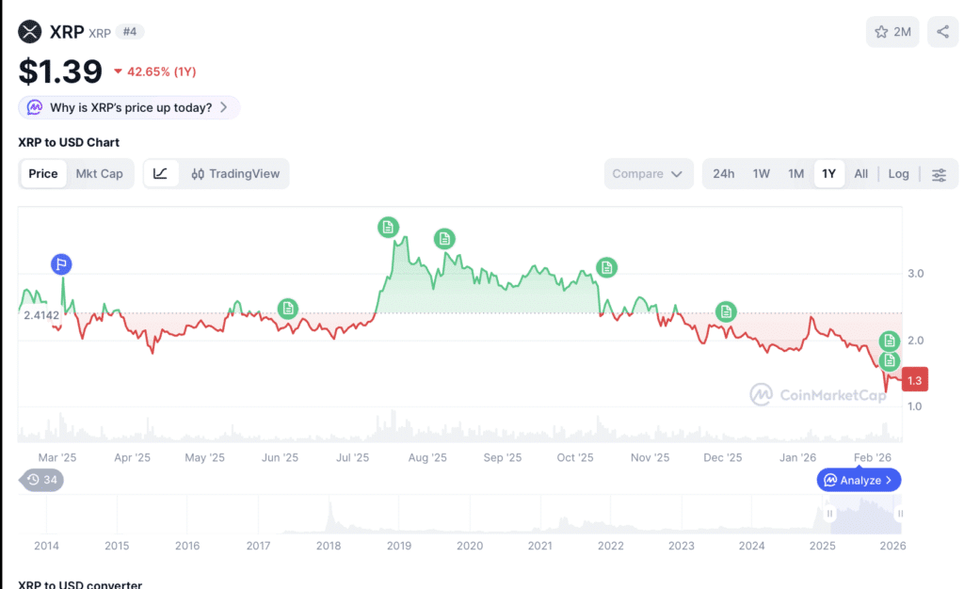Click the blue flag event marker

61,264
